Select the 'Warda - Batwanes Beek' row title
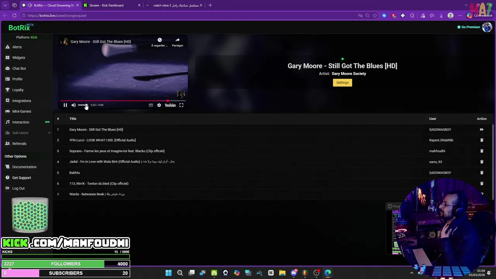496x279 pixels. tap(97, 194)
